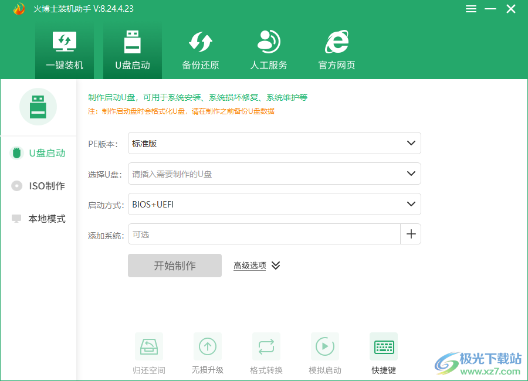
Task: Click the 无损升级 icon
Action: [x=208, y=346]
